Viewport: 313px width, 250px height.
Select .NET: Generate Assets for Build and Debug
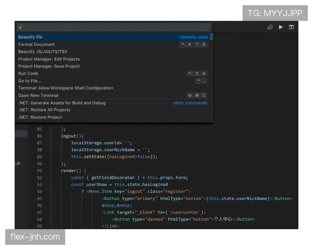[62, 103]
